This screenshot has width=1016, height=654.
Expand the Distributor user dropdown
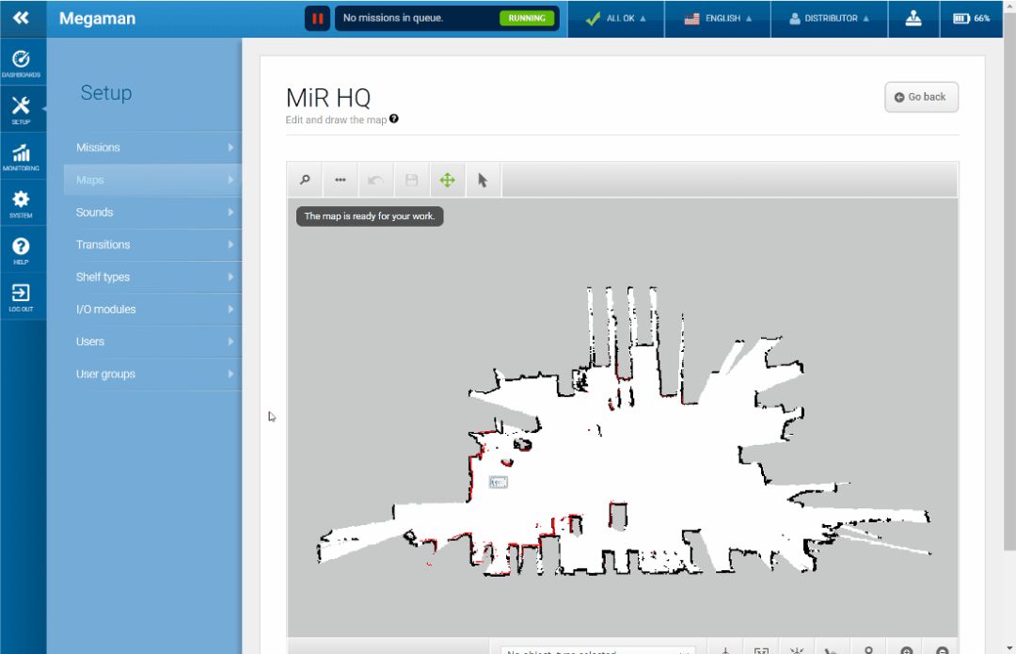pos(829,18)
